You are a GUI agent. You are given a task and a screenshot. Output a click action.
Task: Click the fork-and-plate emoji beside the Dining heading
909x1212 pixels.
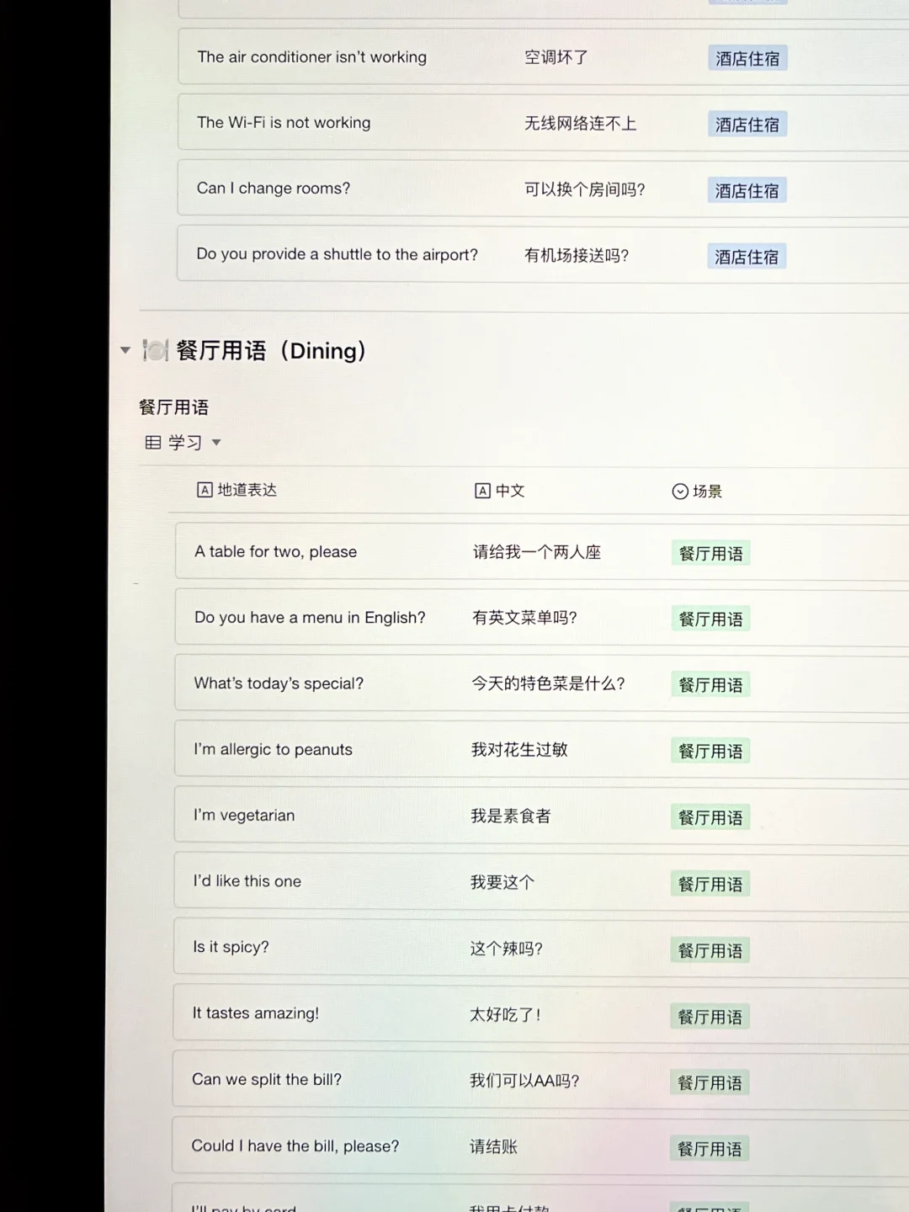click(156, 351)
